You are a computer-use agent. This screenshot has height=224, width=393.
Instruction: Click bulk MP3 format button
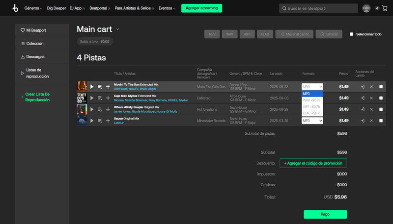click(x=212, y=34)
